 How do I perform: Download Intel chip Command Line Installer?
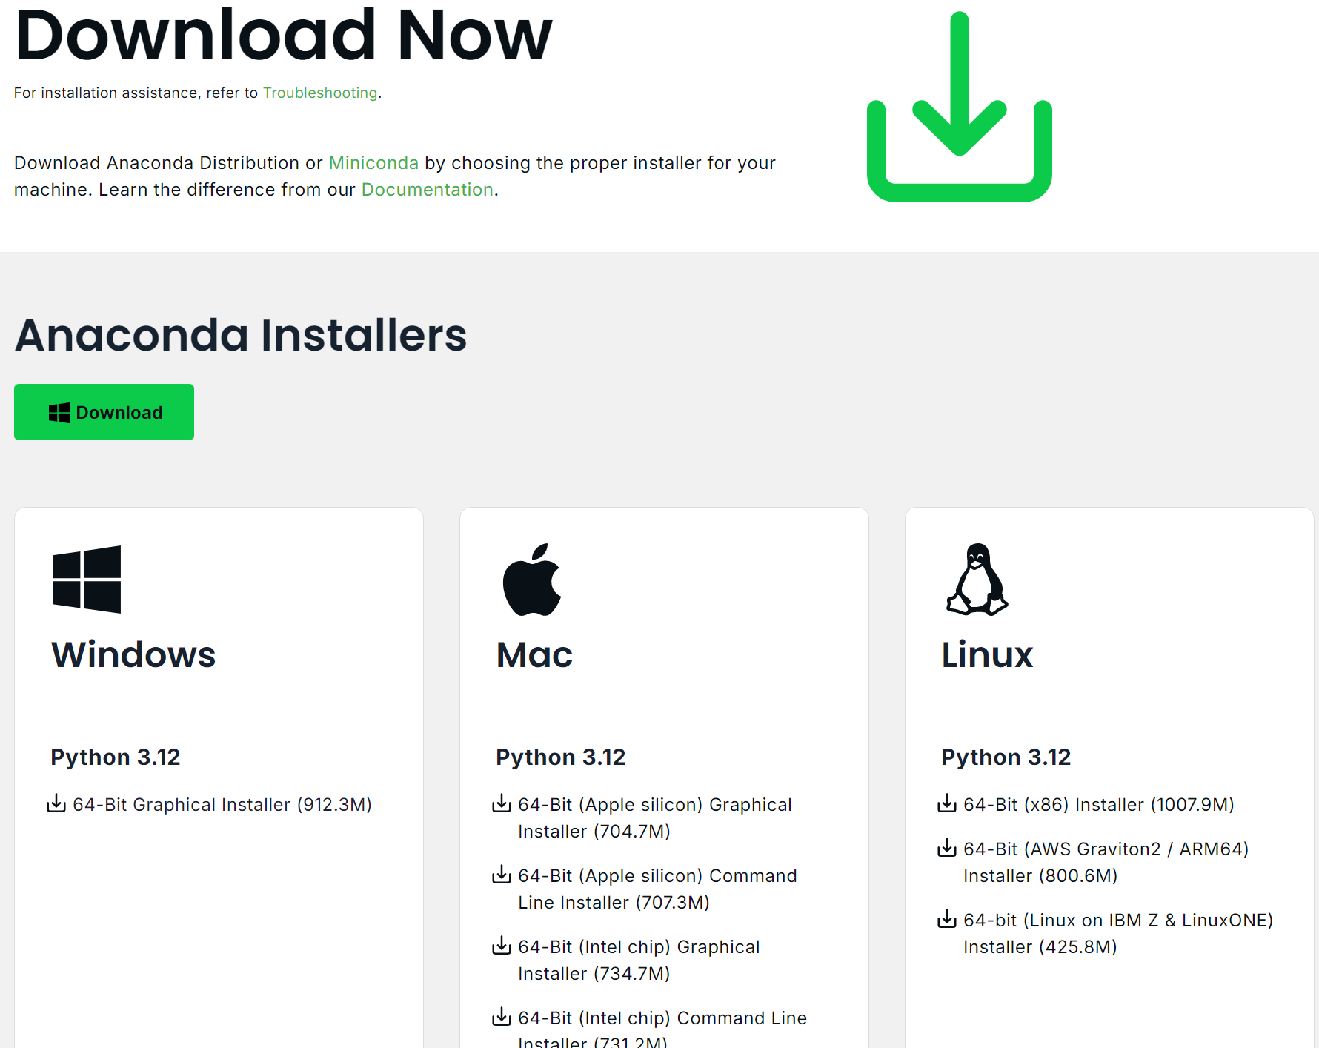coord(662,1029)
